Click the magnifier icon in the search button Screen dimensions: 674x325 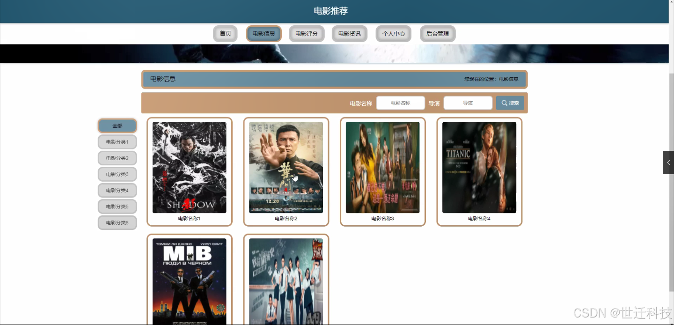tap(505, 103)
